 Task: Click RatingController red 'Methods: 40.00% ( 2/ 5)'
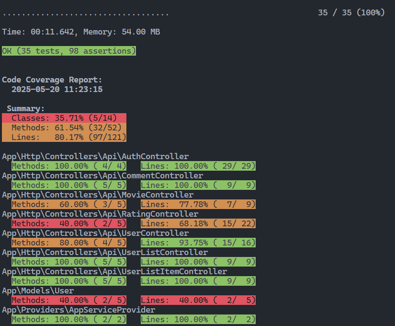click(69, 223)
